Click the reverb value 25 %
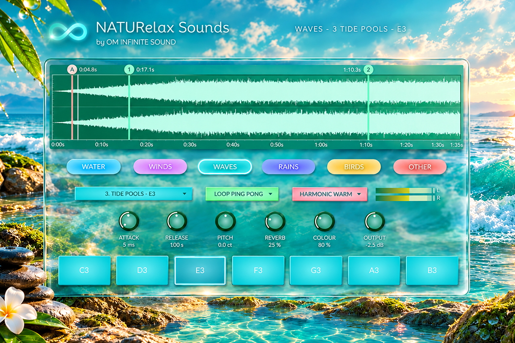This screenshot has height=343, width=515. [275, 245]
